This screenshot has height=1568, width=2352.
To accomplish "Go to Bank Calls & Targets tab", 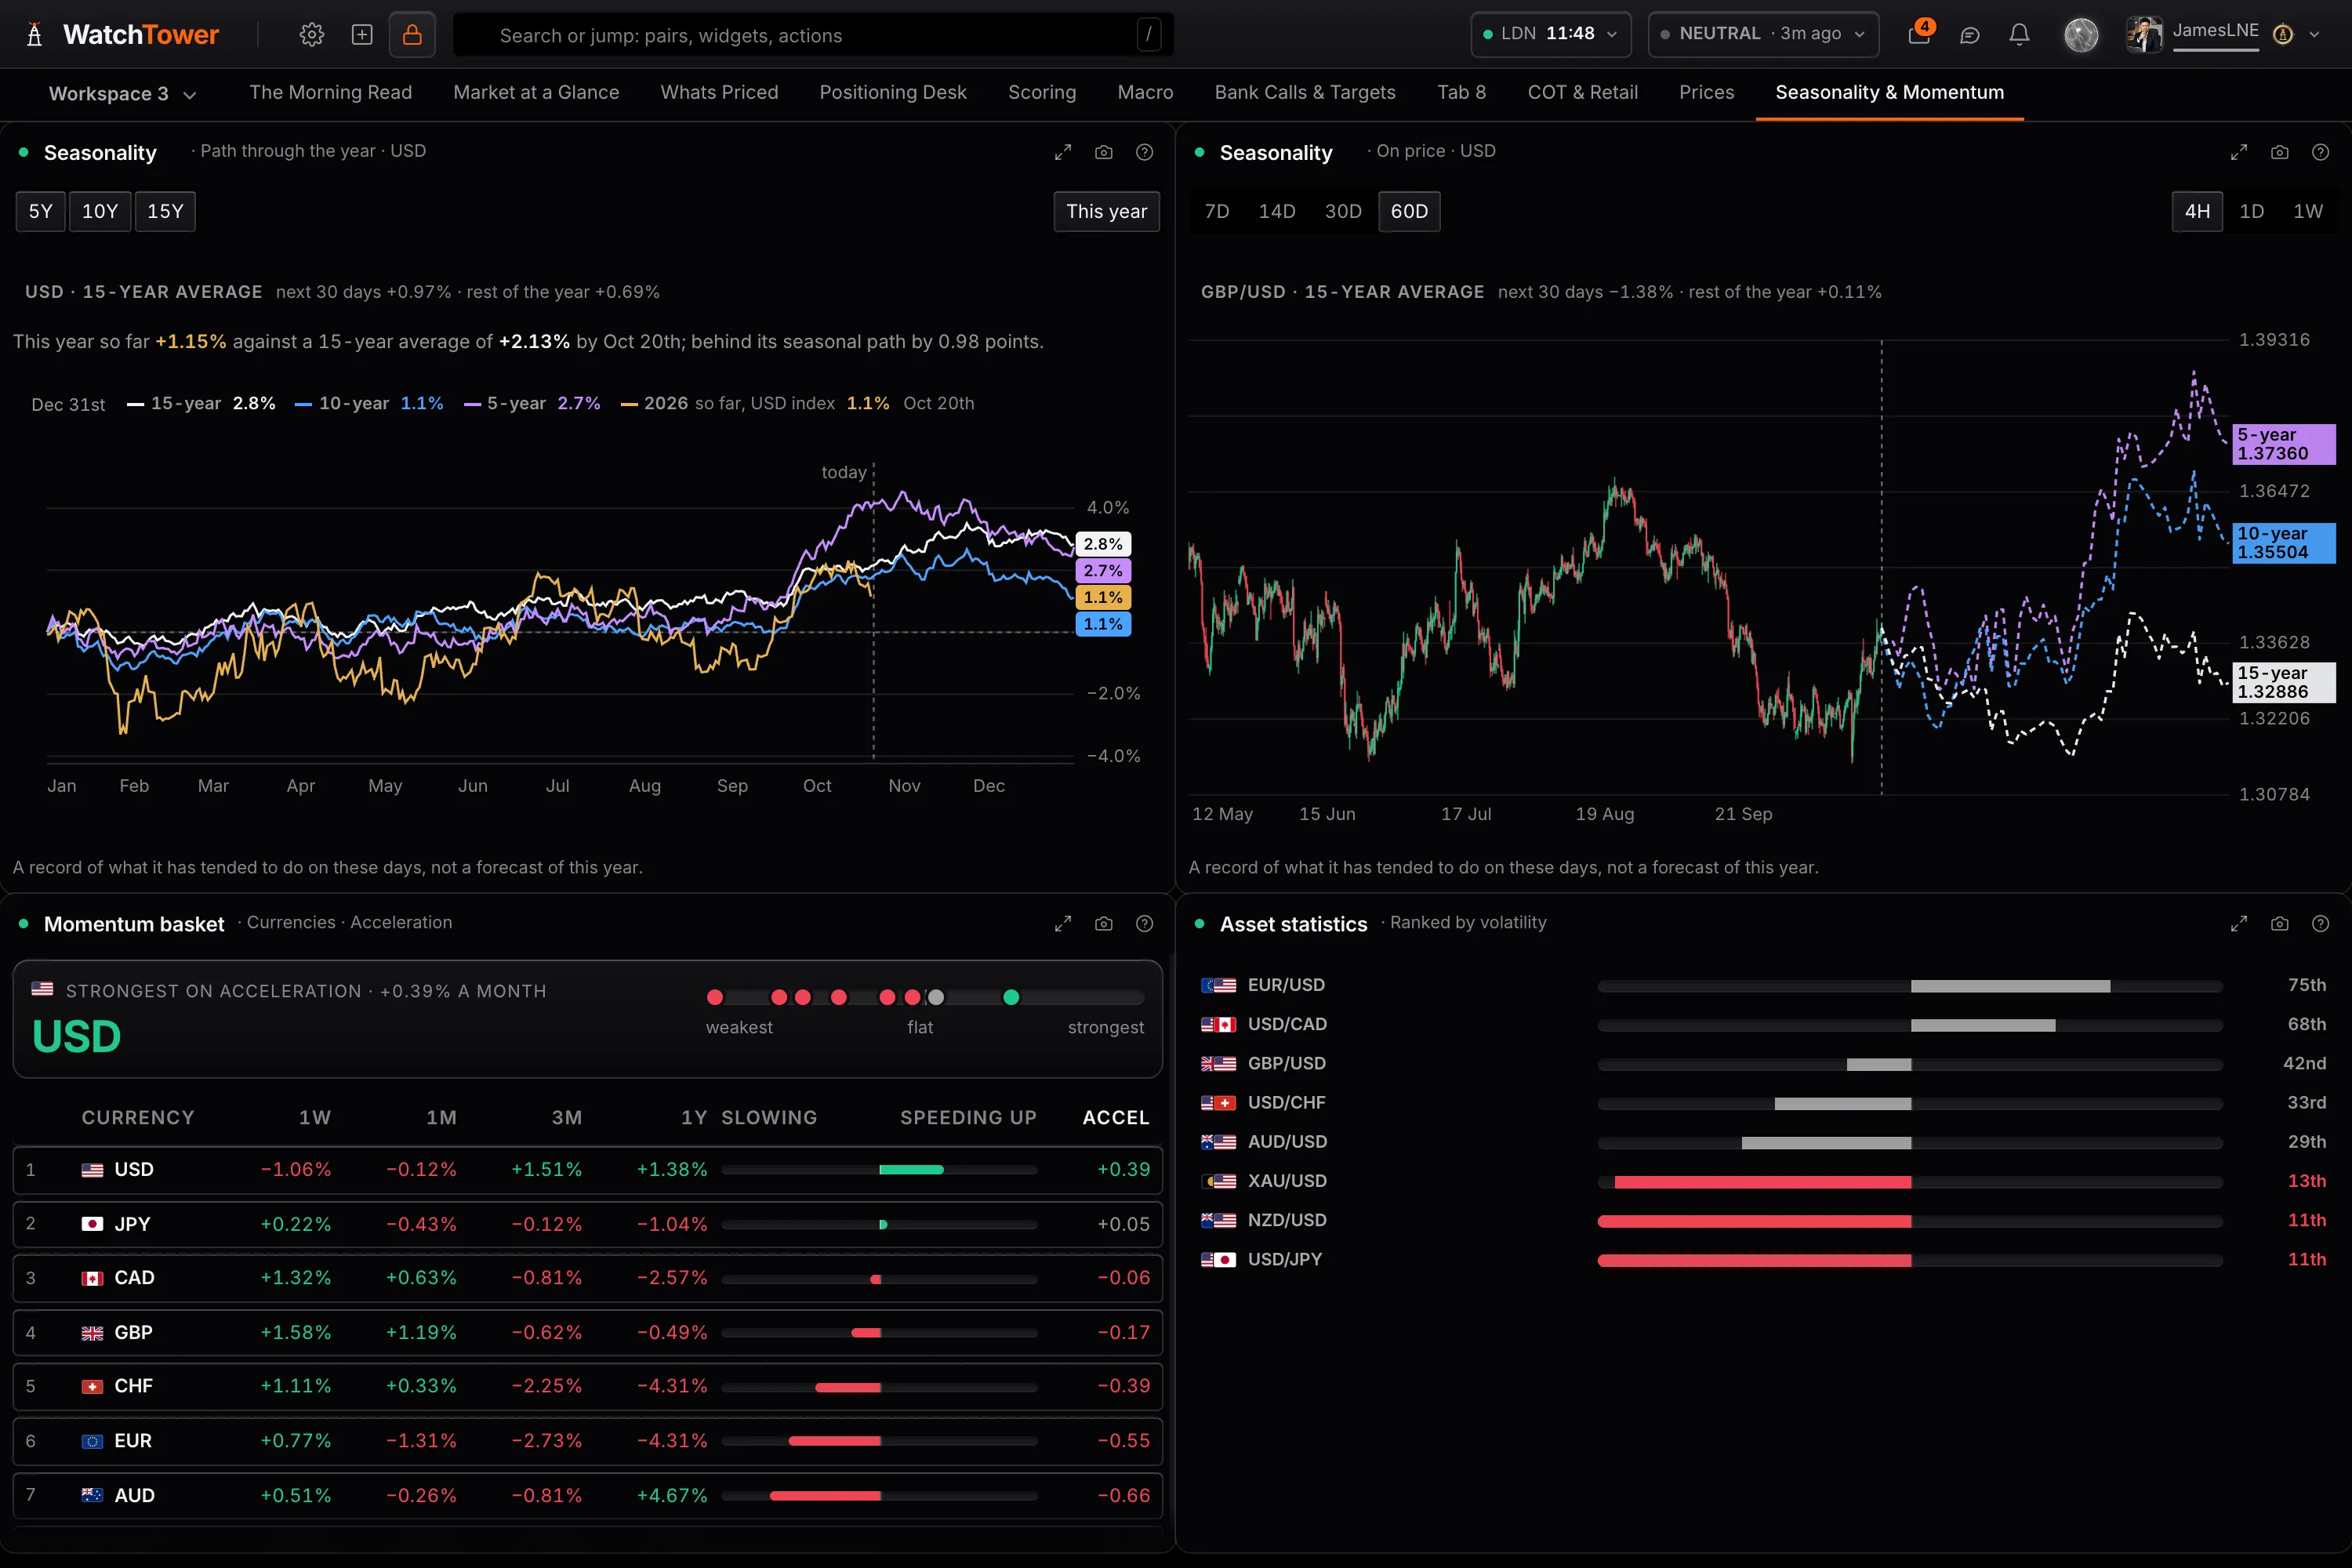I will 1305,92.
